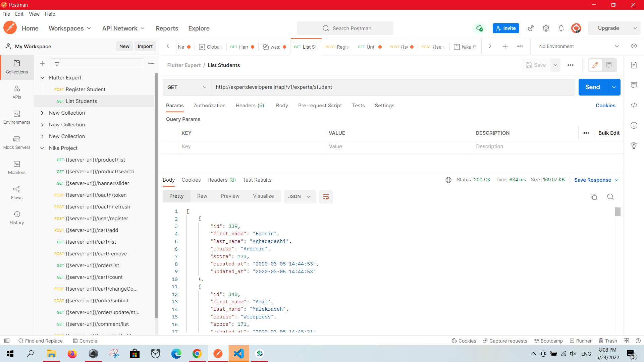Open the View menu
This screenshot has height=362, width=644.
[34, 14]
